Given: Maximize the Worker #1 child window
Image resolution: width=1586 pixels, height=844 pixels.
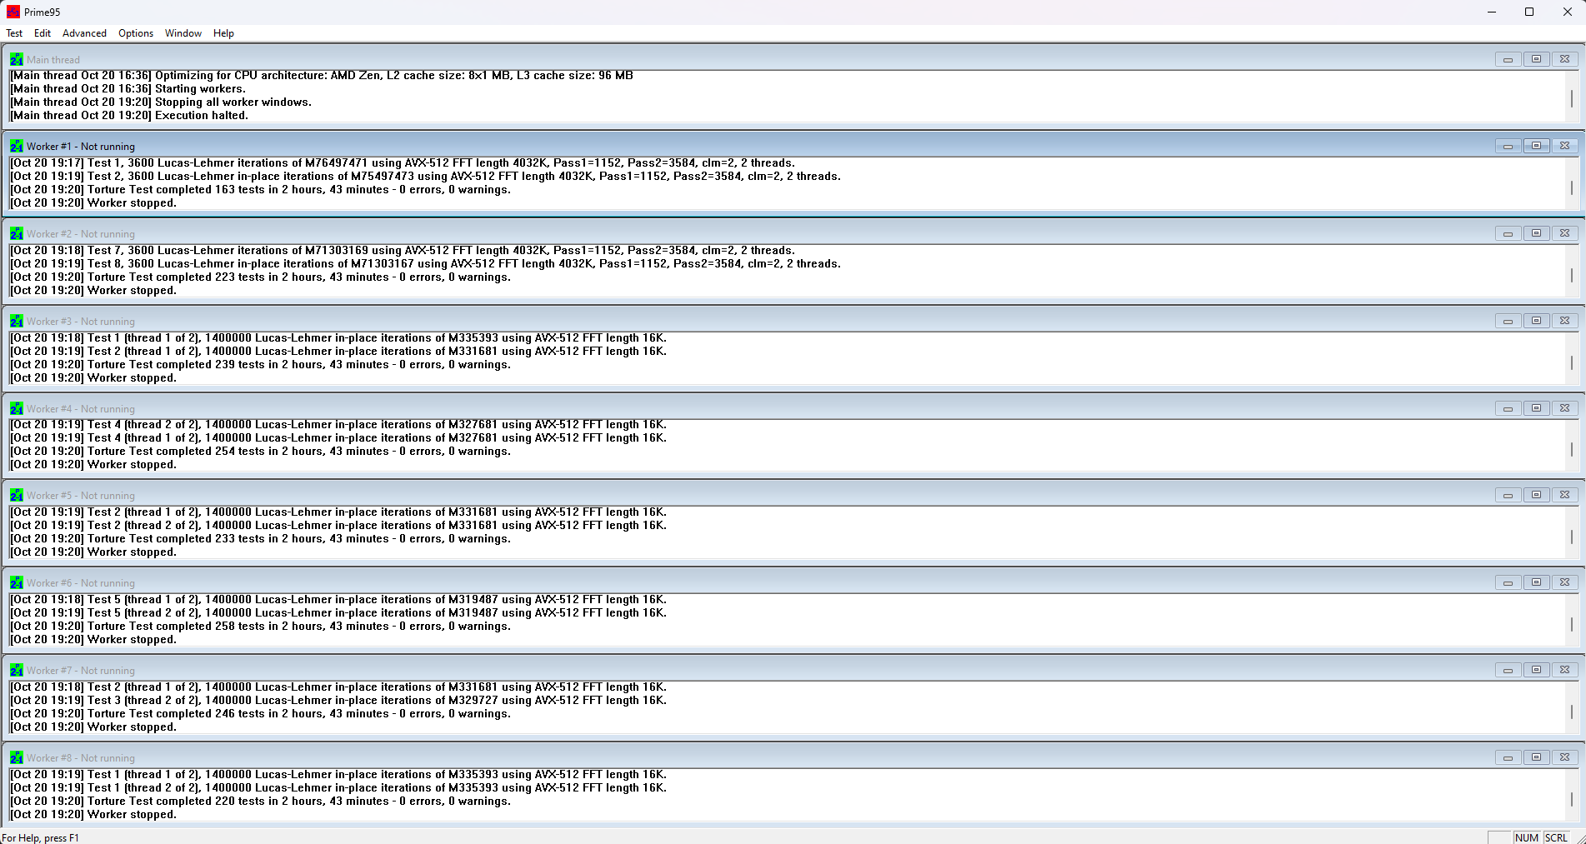Looking at the screenshot, I should [1536, 146].
